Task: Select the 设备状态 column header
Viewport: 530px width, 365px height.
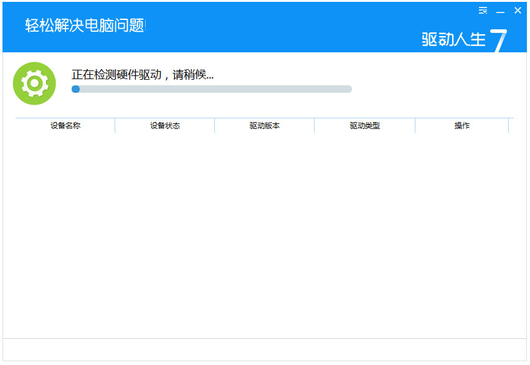Action: [x=165, y=125]
